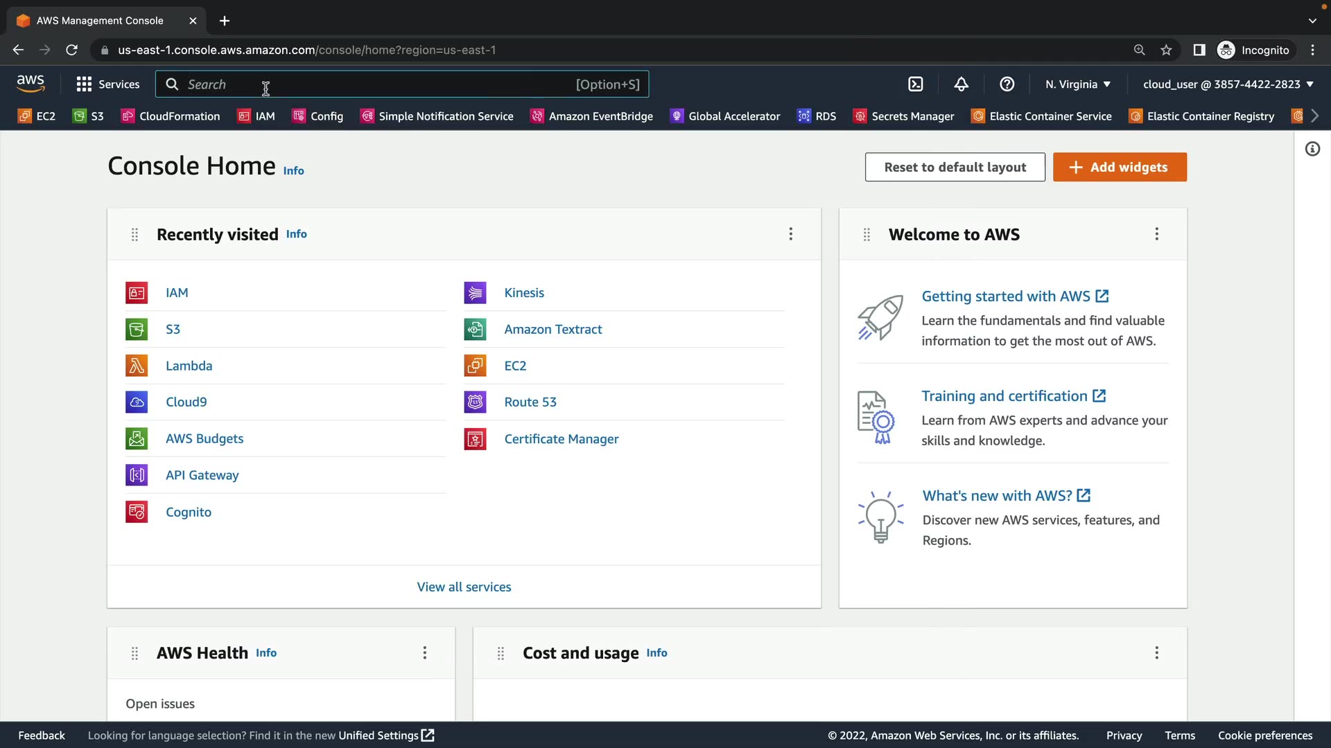Click the info circle panel icon
This screenshot has height=748, width=1331.
tap(1312, 149)
